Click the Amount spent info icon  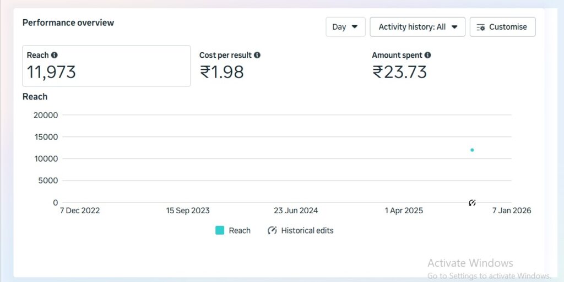428,55
